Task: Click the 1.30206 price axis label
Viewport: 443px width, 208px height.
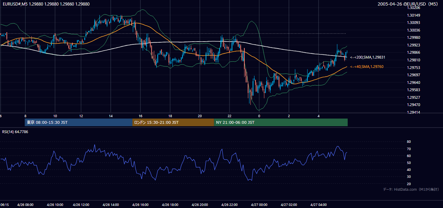Action: pos(414,8)
